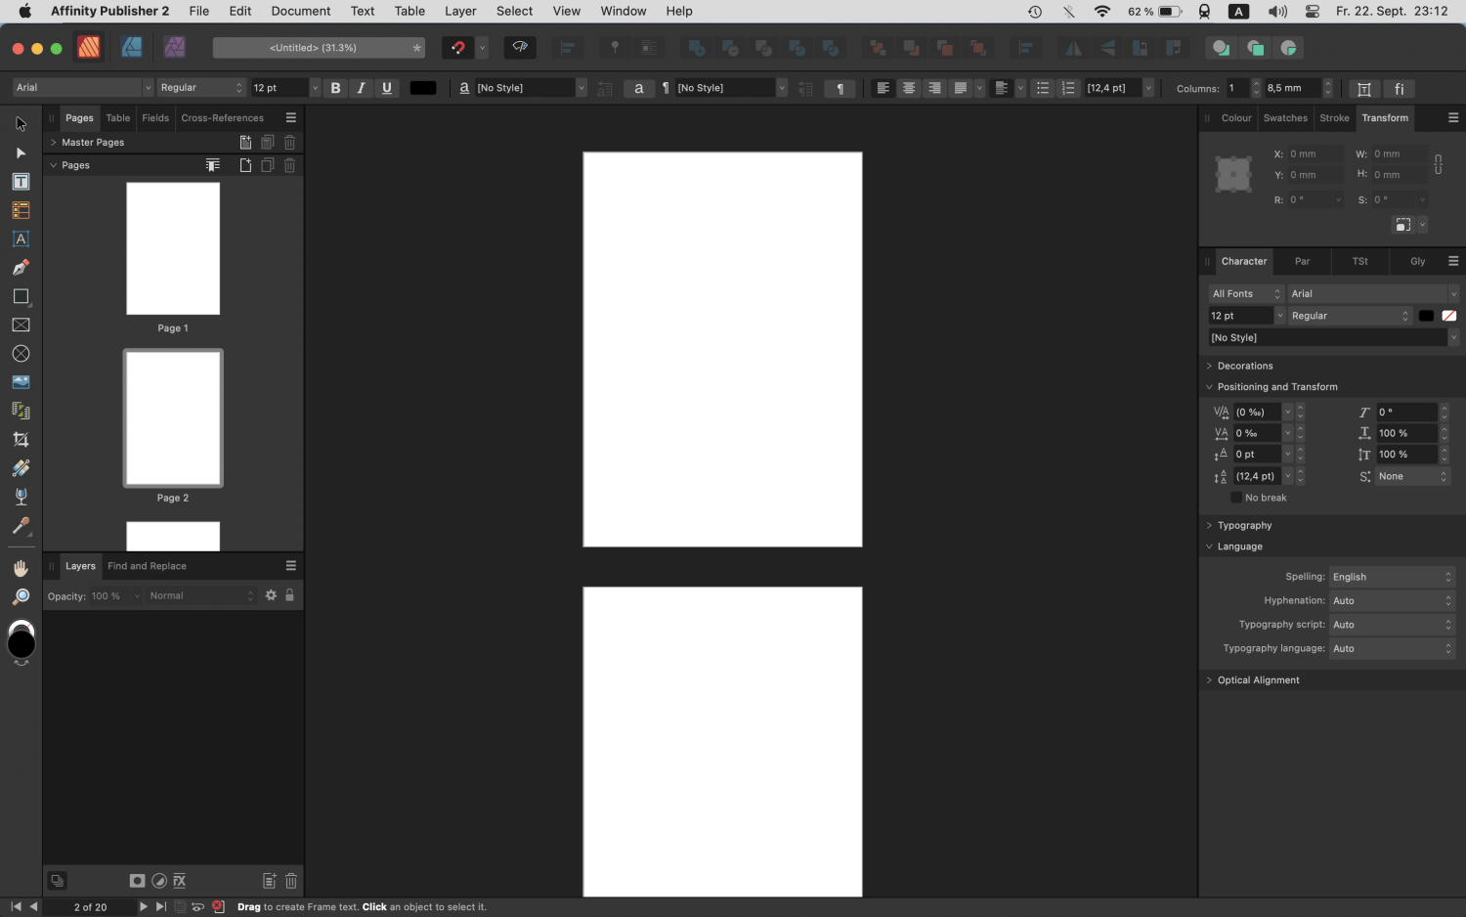Select the Hand tool

coord(21,567)
